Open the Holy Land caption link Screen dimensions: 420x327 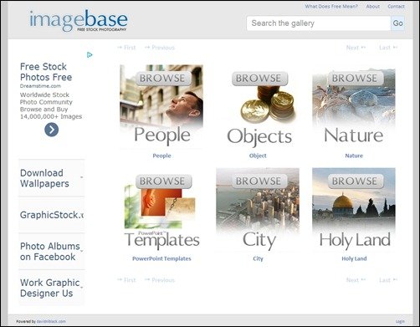354,258
